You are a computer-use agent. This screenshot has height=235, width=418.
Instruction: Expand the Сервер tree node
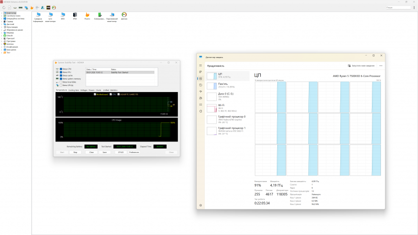(x=2, y=21)
